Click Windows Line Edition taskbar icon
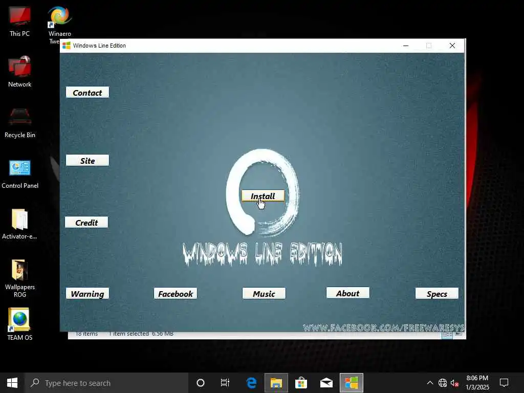The height and width of the screenshot is (393, 524). point(352,383)
